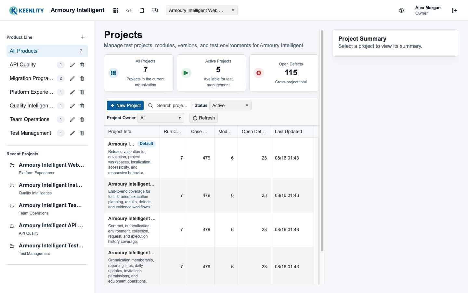Select Team Operations product line
This screenshot has width=468, height=293.
(30, 119)
